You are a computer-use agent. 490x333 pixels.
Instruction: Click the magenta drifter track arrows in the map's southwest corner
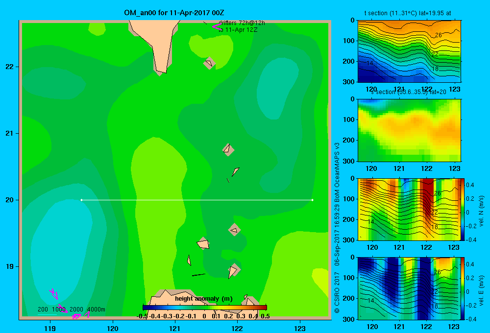coord(69,305)
